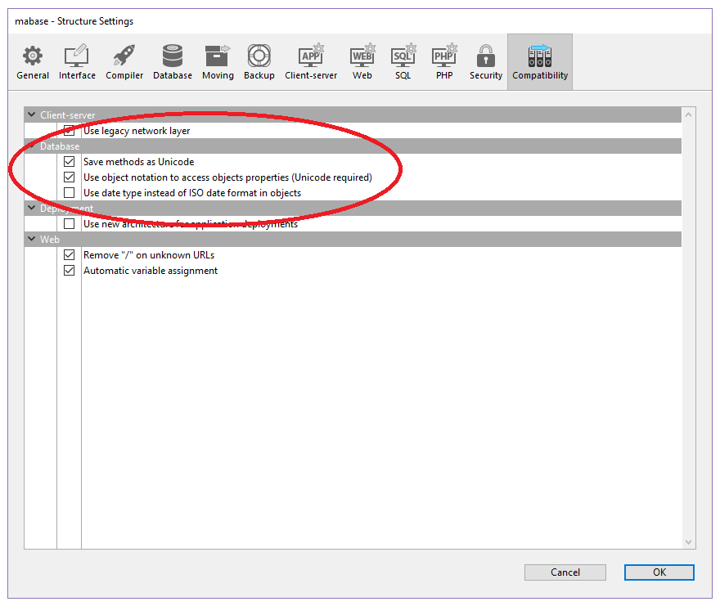Viewport: 720px width, 606px height.
Task: Click the scrollbar down arrow
Action: 689,541
